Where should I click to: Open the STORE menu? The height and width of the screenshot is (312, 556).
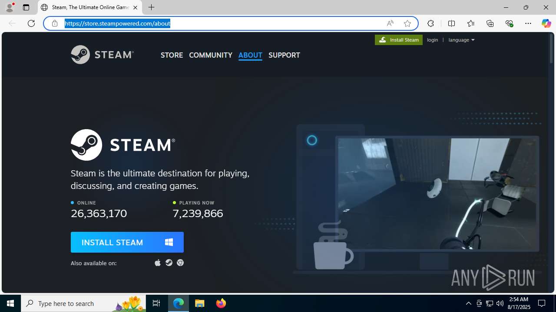pos(172,55)
